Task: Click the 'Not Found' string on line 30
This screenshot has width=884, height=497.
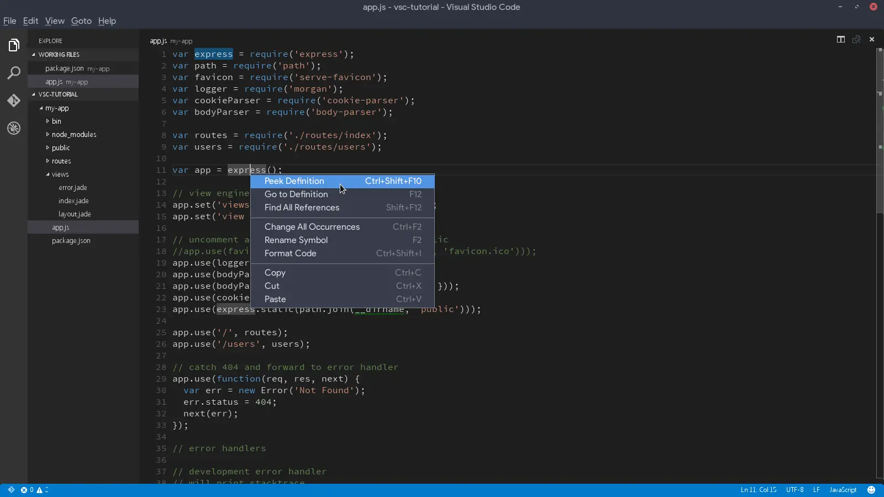Action: pyautogui.click(x=324, y=390)
